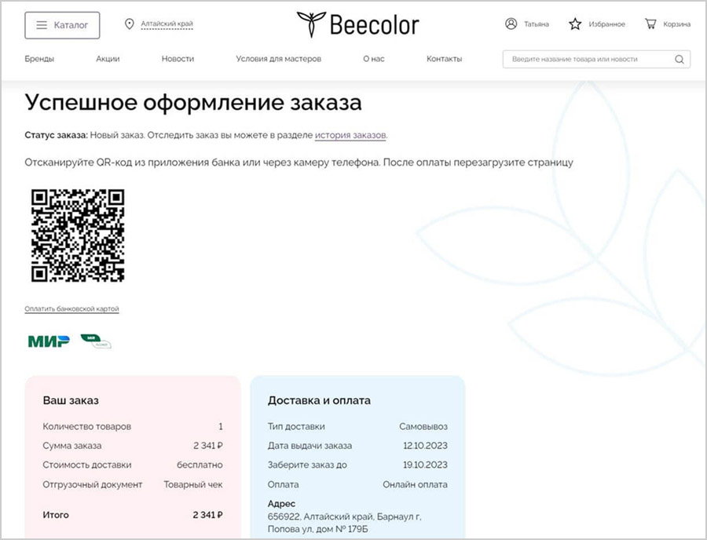Image resolution: width=707 pixels, height=540 pixels.
Task: Click Статус заказа label
Action: (x=57, y=135)
